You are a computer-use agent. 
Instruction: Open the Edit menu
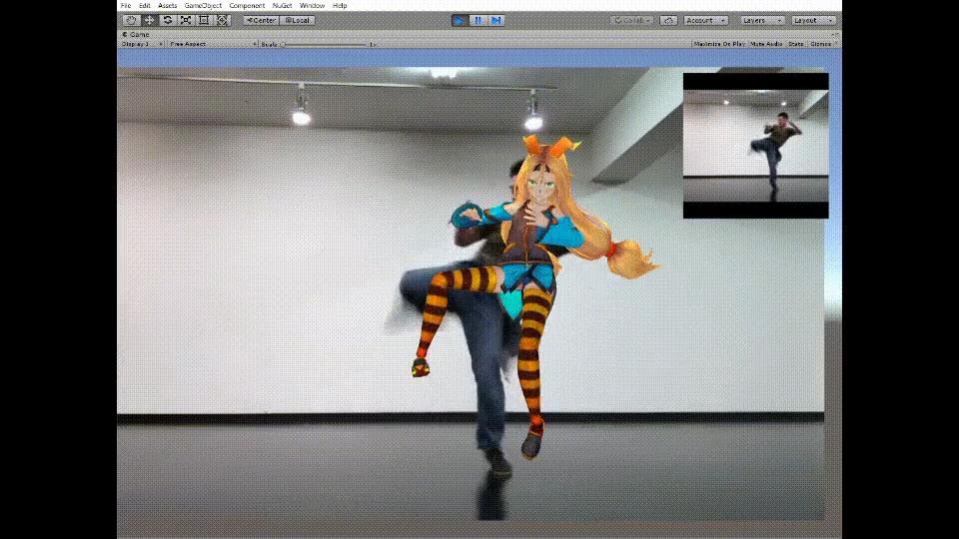click(144, 6)
